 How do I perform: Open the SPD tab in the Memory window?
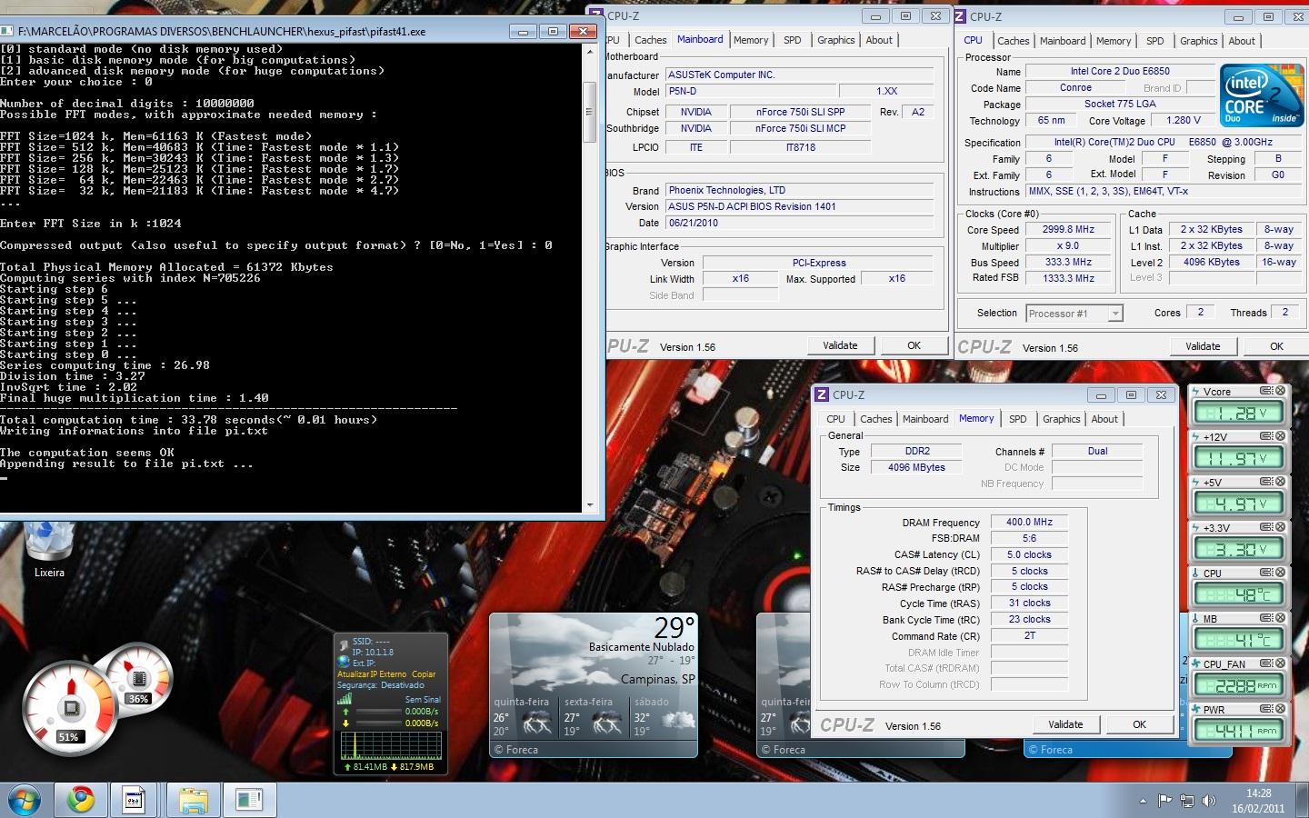tap(1017, 419)
